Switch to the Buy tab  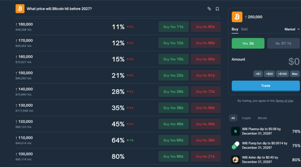tap(235, 29)
